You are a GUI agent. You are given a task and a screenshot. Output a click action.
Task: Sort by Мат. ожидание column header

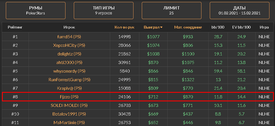click(x=188, y=27)
